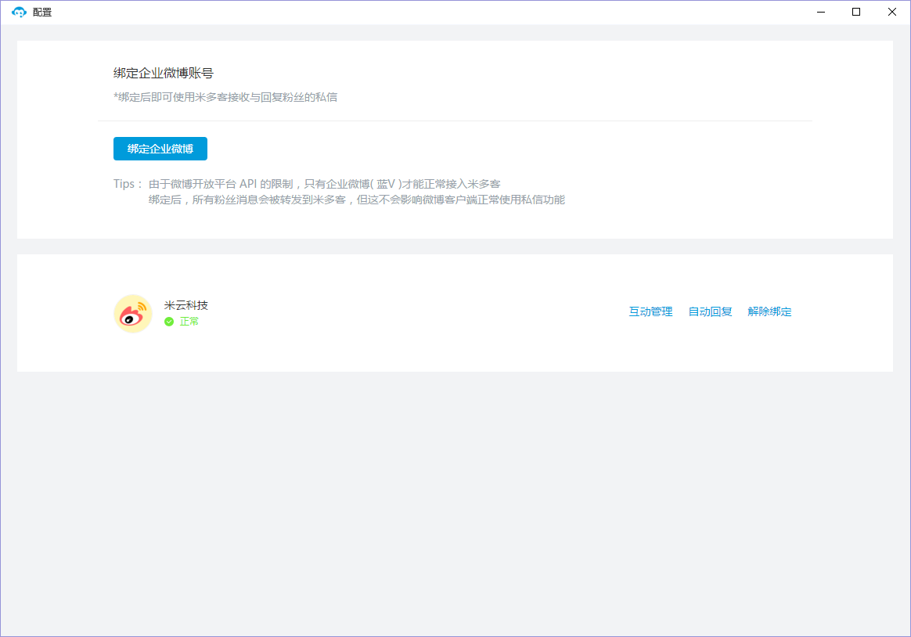Open 互动管理 for 米云科技
The image size is (911, 637).
(650, 311)
